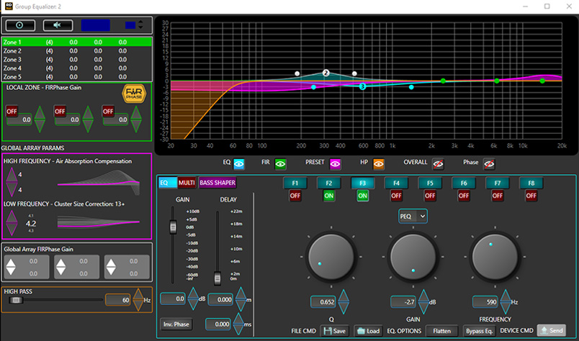Open the MULTI tab
Viewport: 579px width, 341px height.
pos(187,183)
